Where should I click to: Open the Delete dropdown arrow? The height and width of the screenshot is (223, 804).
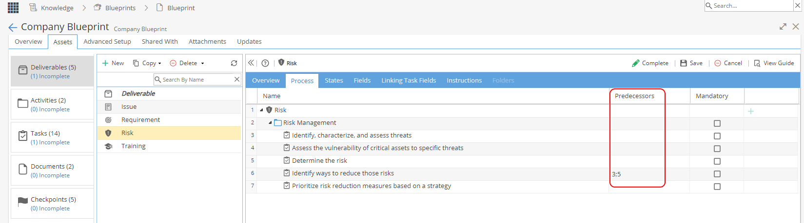203,64
